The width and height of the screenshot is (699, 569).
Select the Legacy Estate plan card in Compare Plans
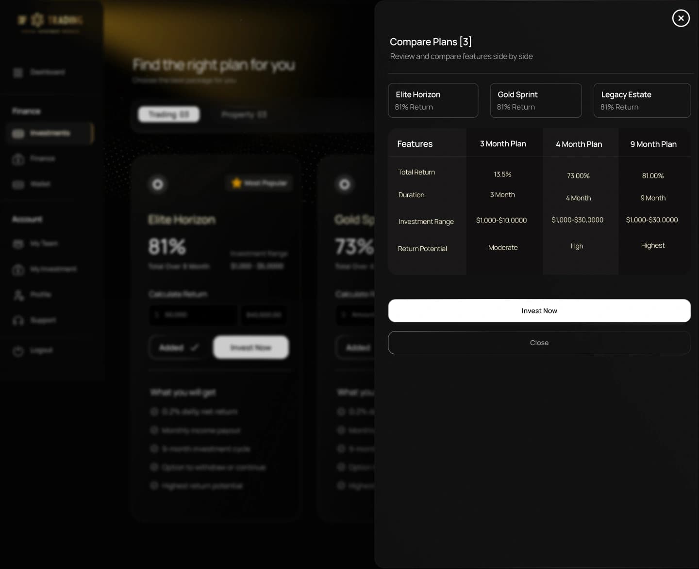642,100
